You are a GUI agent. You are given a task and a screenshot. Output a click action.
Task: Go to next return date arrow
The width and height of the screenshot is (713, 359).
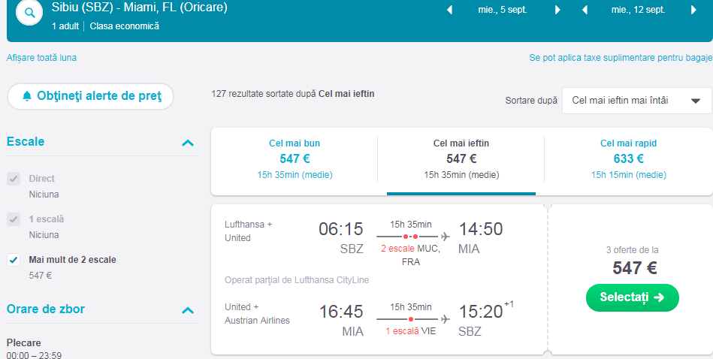pos(693,11)
